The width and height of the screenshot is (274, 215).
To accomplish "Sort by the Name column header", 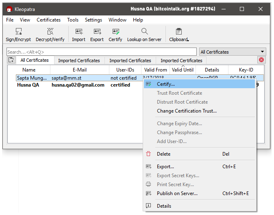I will 29,70.
